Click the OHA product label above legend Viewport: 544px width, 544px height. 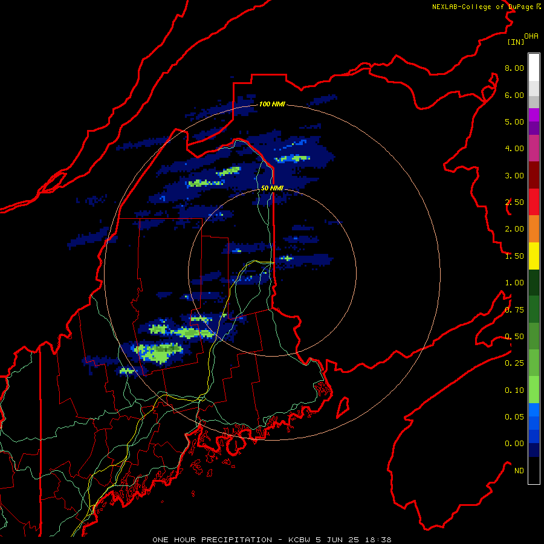531,36
